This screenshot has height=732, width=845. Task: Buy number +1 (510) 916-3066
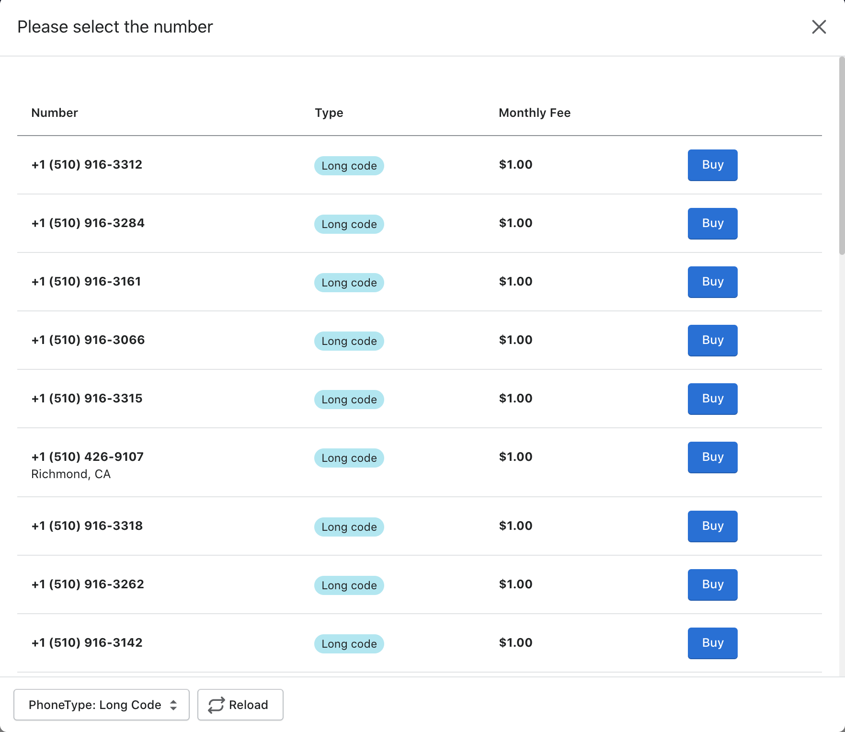712,341
